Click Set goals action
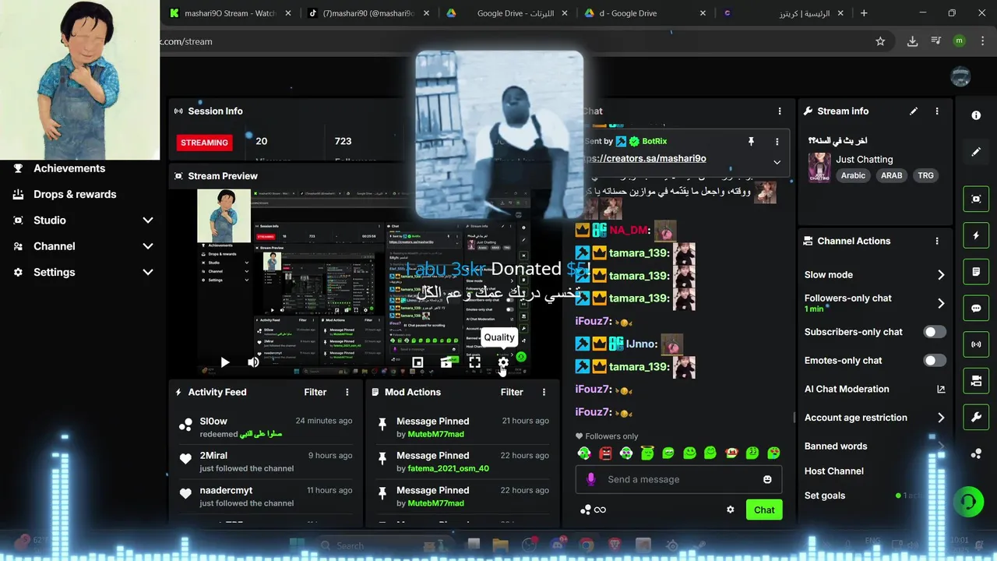 (x=825, y=496)
